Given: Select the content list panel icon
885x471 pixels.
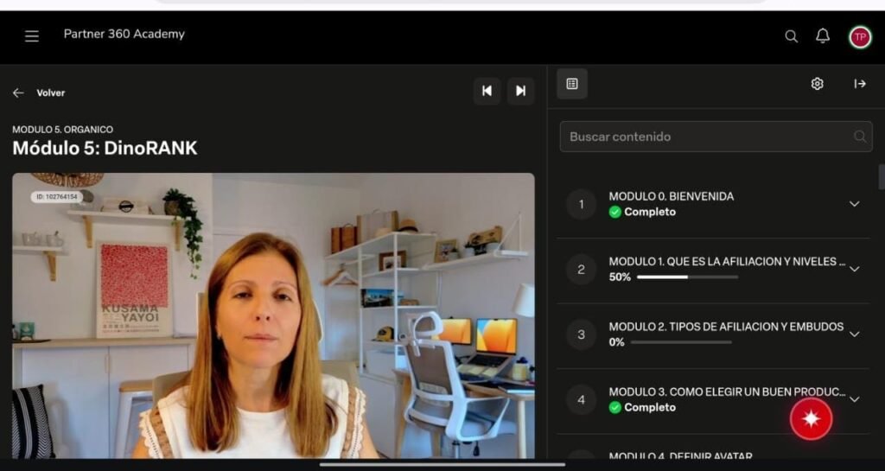Looking at the screenshot, I should click(x=572, y=84).
